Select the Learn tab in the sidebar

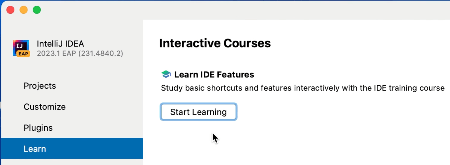click(x=35, y=148)
